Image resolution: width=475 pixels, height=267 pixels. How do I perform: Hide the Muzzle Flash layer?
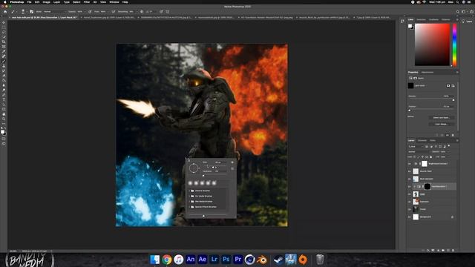[410, 171]
